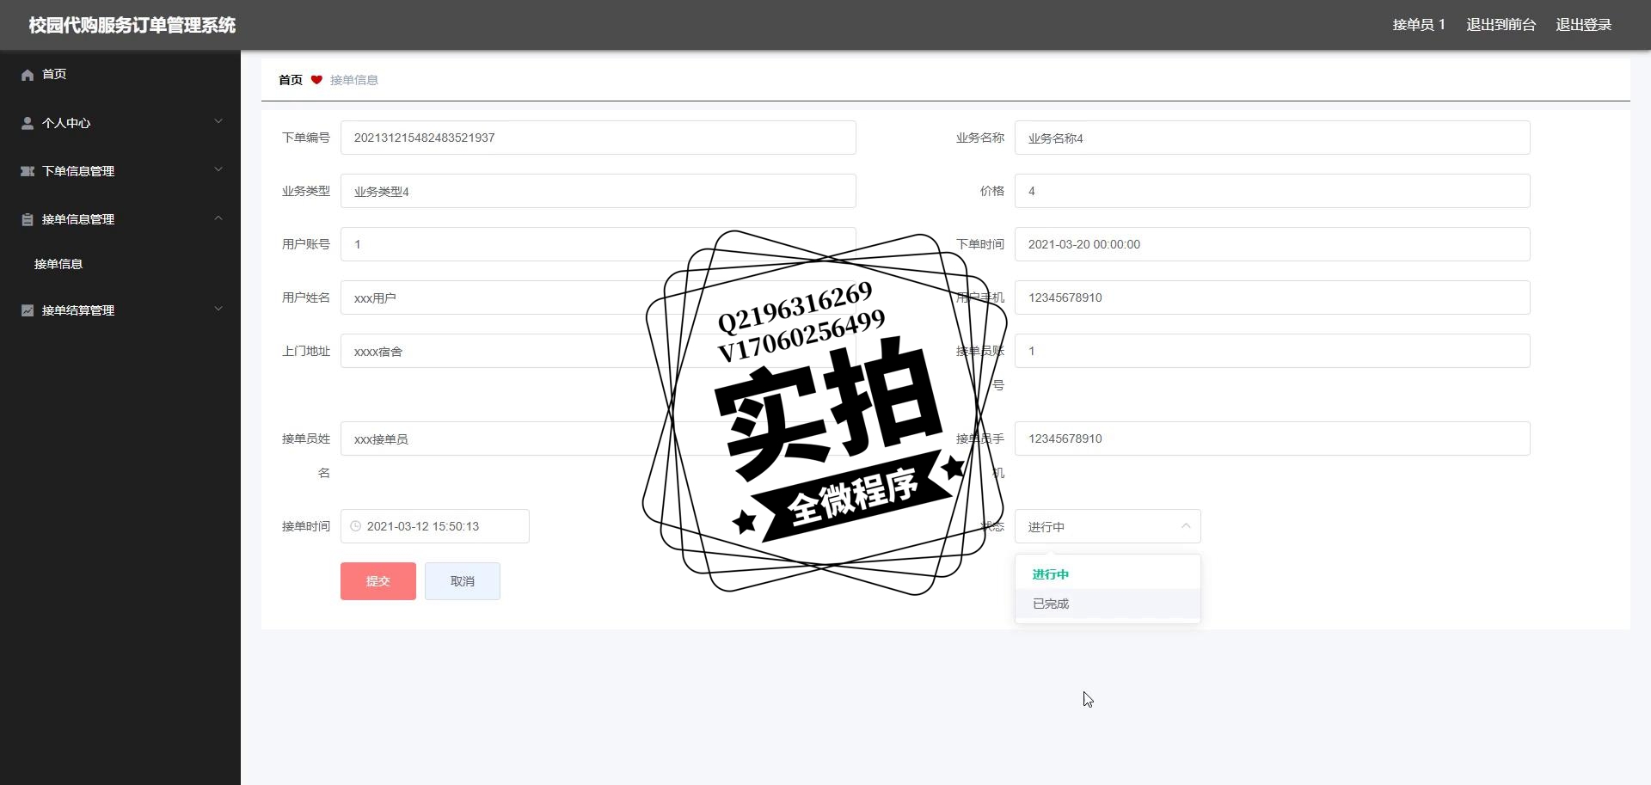The height and width of the screenshot is (785, 1651).
Task: Click the heart icon in breadcrumb
Action: coord(316,80)
